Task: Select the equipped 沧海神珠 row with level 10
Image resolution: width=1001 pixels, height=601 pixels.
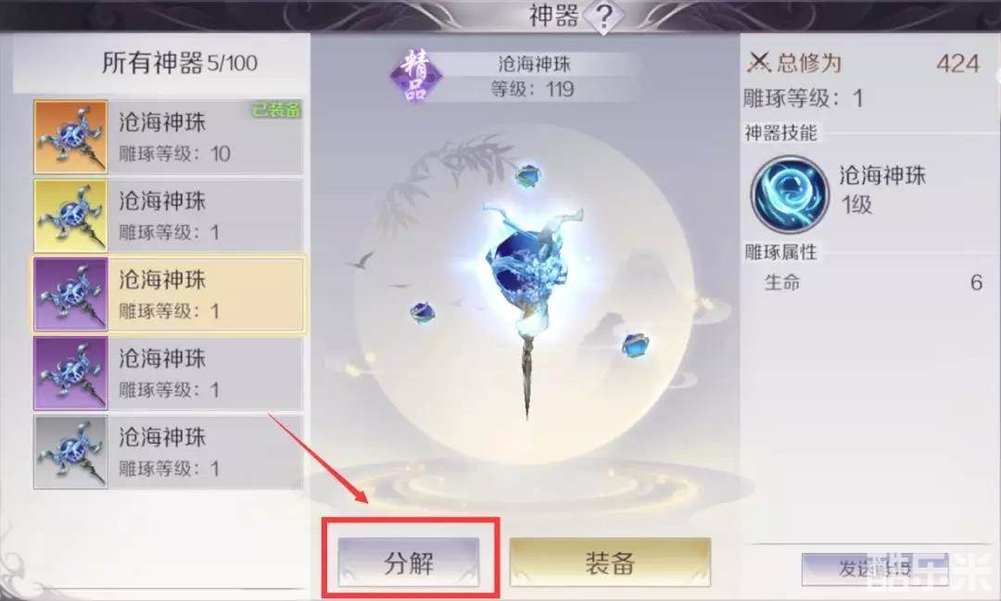Action: (168, 136)
